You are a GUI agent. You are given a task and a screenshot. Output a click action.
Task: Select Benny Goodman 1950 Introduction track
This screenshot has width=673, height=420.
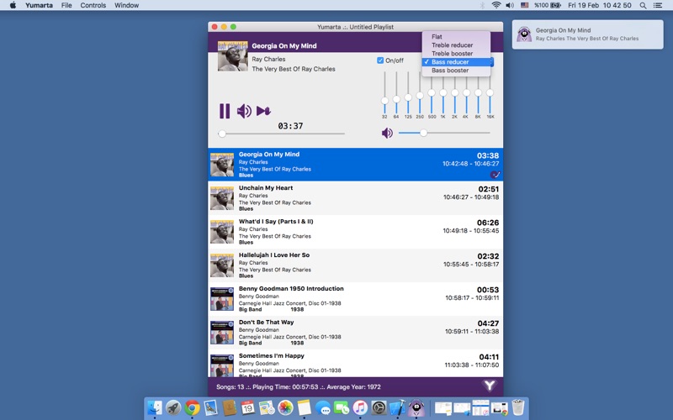click(x=355, y=299)
